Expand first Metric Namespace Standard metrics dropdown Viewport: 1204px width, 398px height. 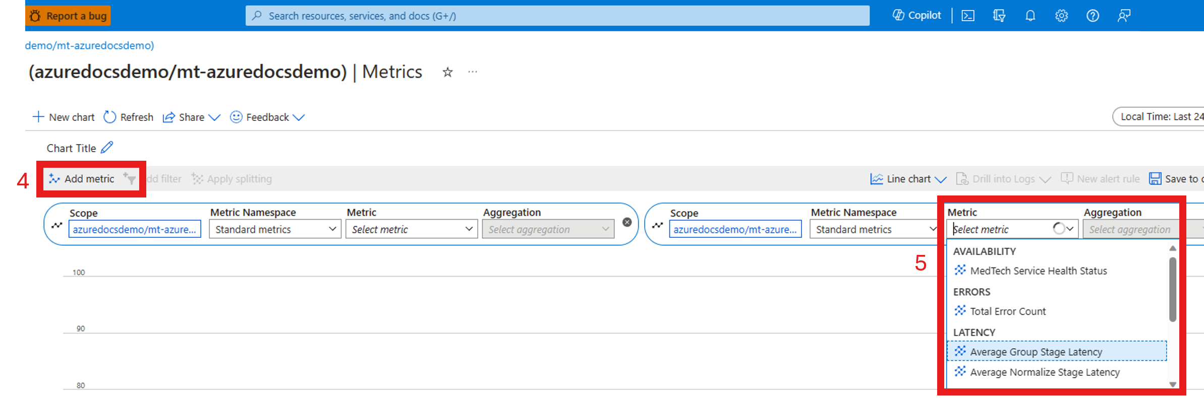275,229
